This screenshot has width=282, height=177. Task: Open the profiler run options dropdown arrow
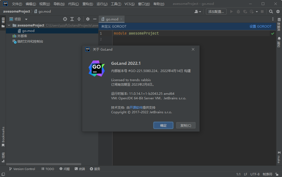click(x=257, y=12)
